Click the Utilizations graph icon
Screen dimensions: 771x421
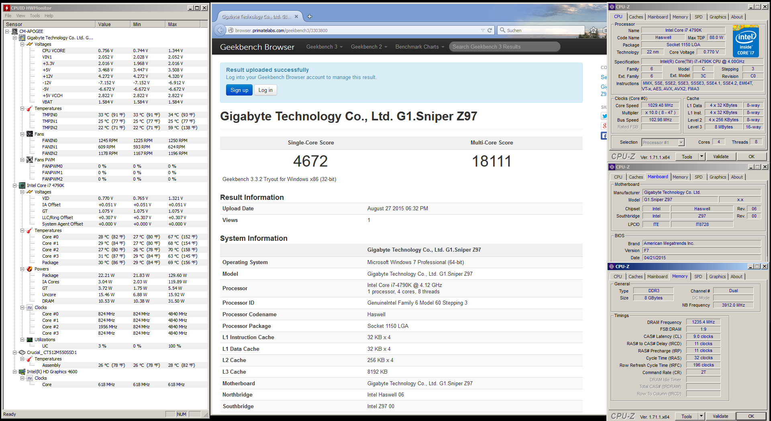(30, 340)
